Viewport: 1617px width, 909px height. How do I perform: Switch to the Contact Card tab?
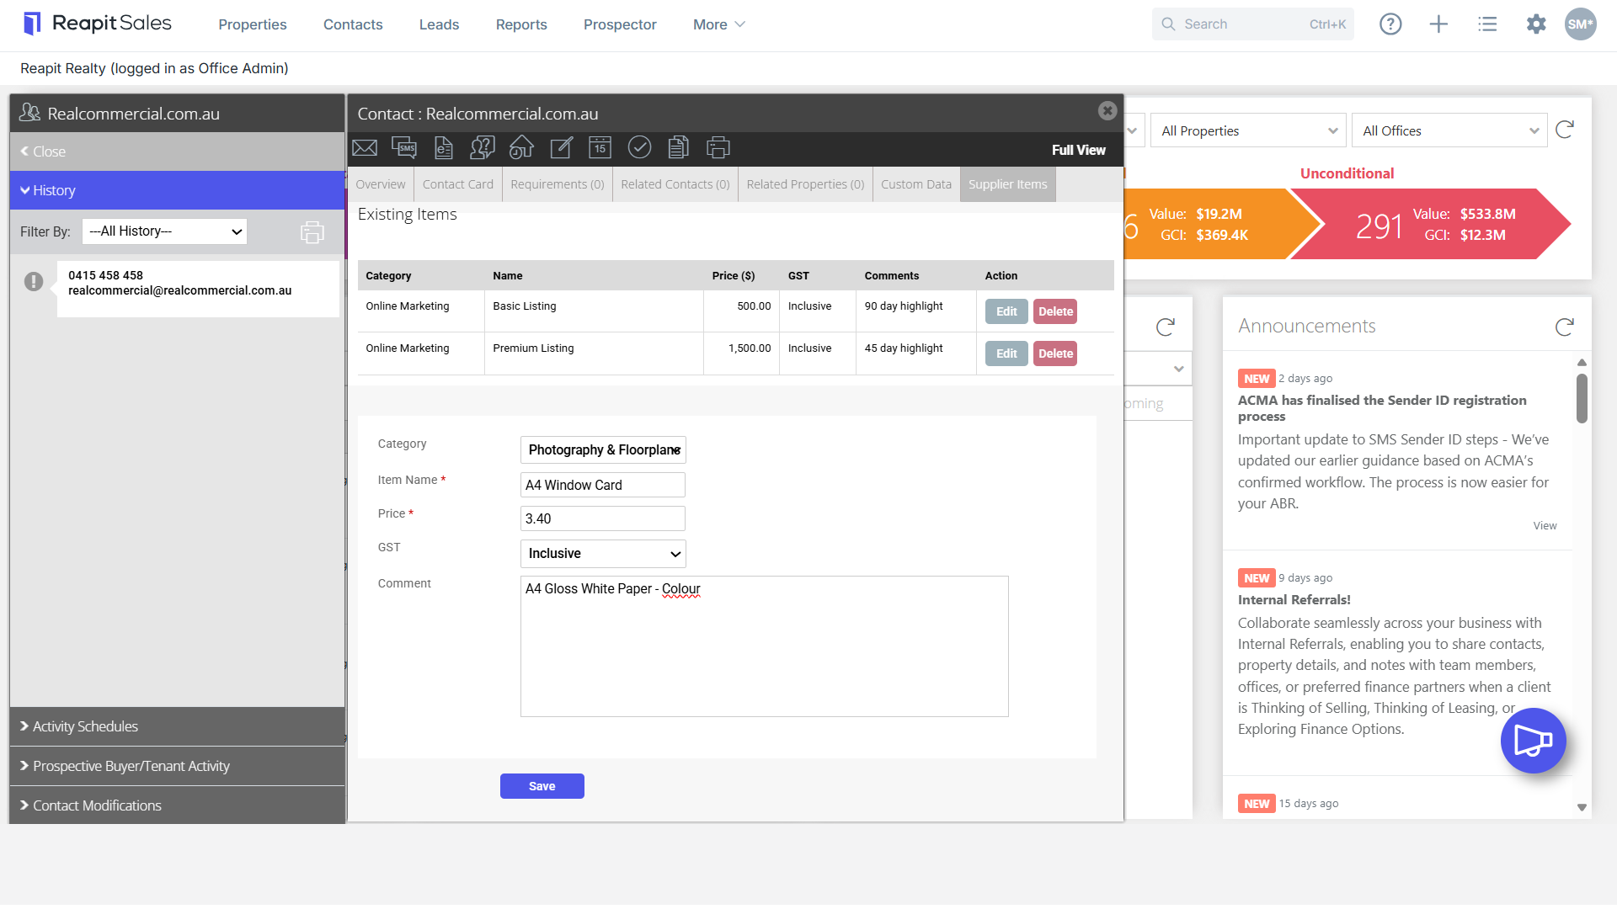pyautogui.click(x=458, y=184)
